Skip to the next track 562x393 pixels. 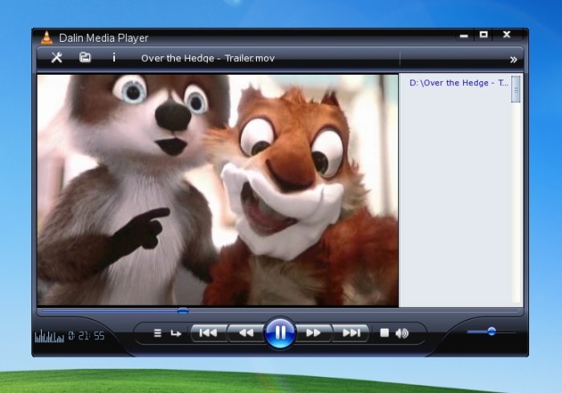(x=351, y=333)
